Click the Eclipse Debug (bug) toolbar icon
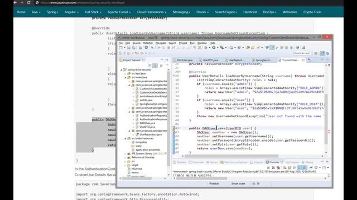The height and width of the screenshot is (200, 357). pos(206,47)
